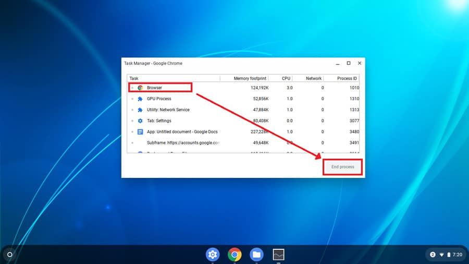Viewport: 469px width, 264px height.
Task: Click process ID 1310
Action: pyautogui.click(x=354, y=99)
